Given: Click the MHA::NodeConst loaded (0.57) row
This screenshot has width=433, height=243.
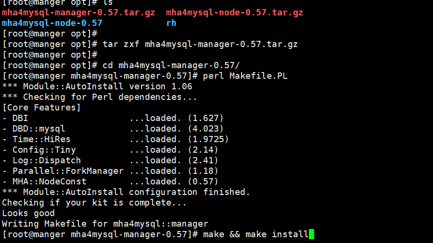Looking at the screenshot, I should coord(110,182).
